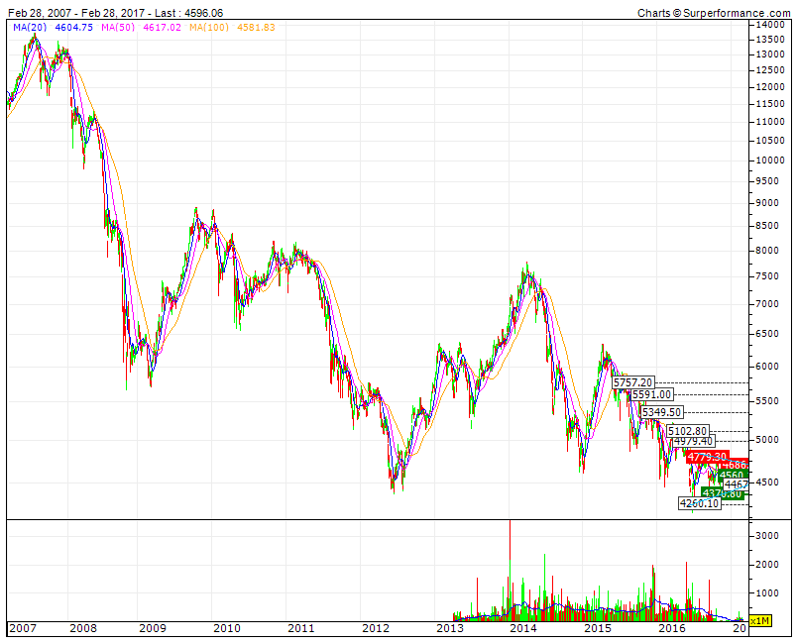Click the 1000 volume axis label
This screenshot has height=644, width=798.
(768, 592)
